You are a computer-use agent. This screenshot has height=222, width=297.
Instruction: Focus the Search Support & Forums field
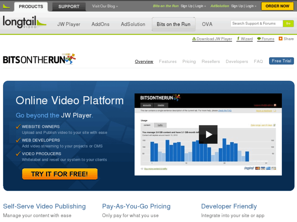pyautogui.click(x=257, y=24)
